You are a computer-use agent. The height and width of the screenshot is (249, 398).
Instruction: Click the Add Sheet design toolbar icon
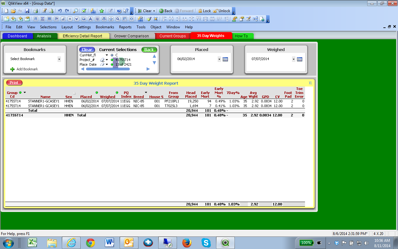[6, 19]
